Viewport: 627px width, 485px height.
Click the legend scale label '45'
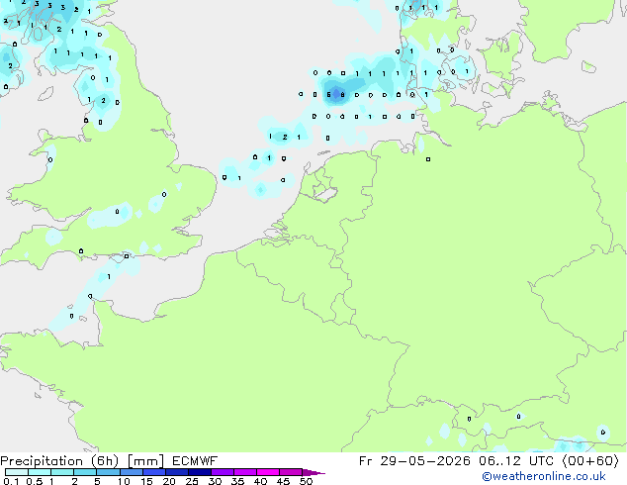(x=283, y=481)
